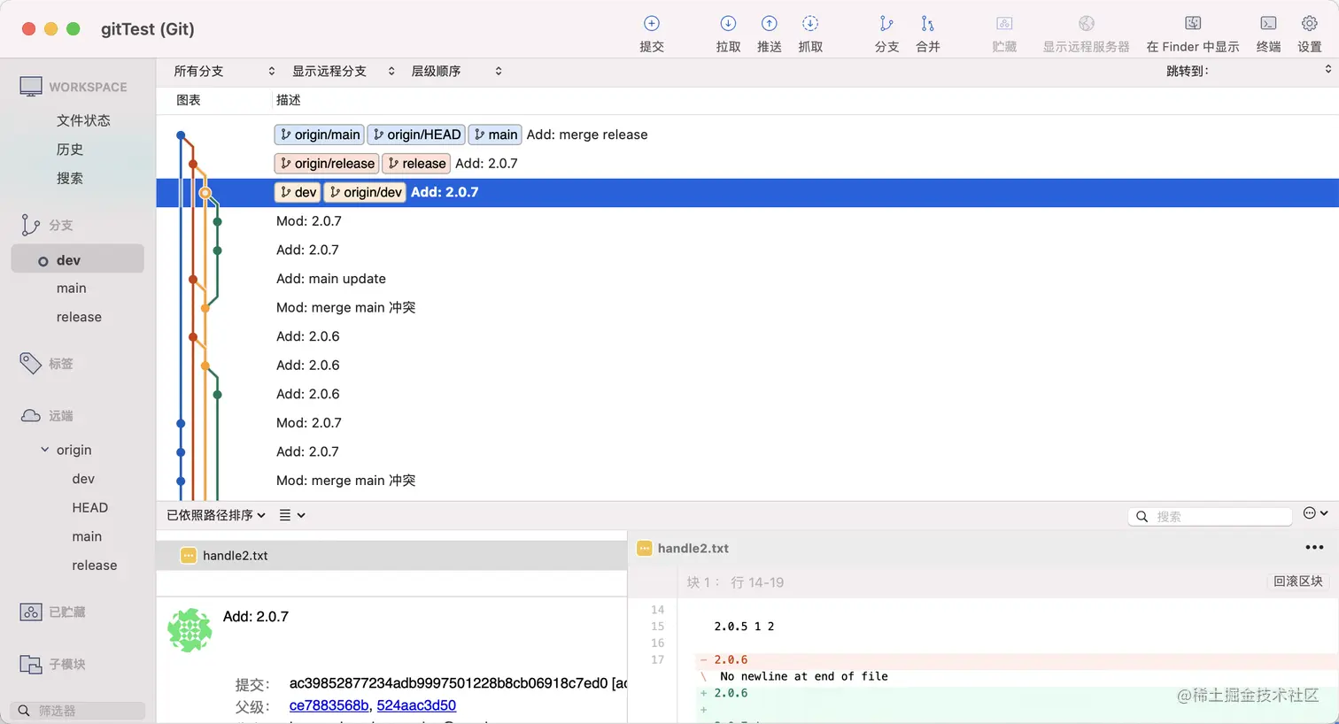Image resolution: width=1339 pixels, height=724 pixels.
Task: Open the 终端 (Terminal) toolbar icon
Action: (1268, 24)
